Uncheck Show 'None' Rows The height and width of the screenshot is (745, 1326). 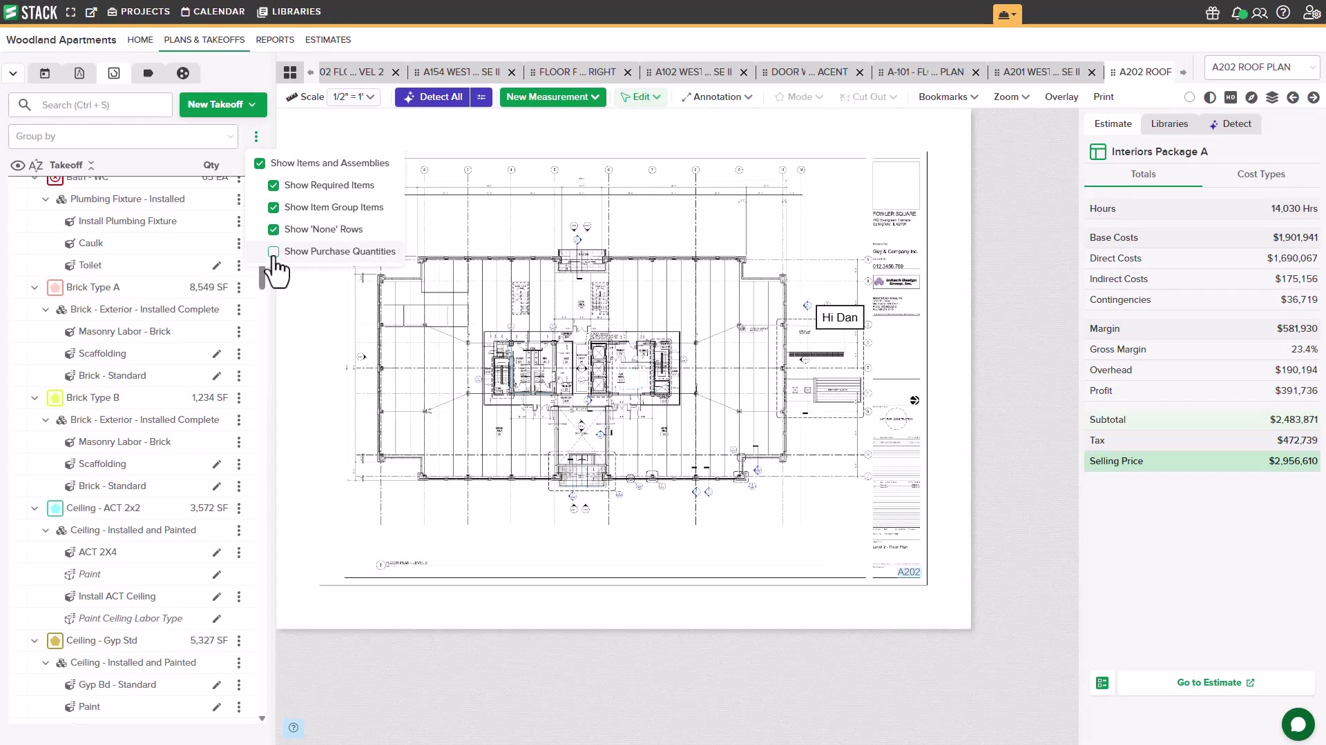pyautogui.click(x=273, y=230)
